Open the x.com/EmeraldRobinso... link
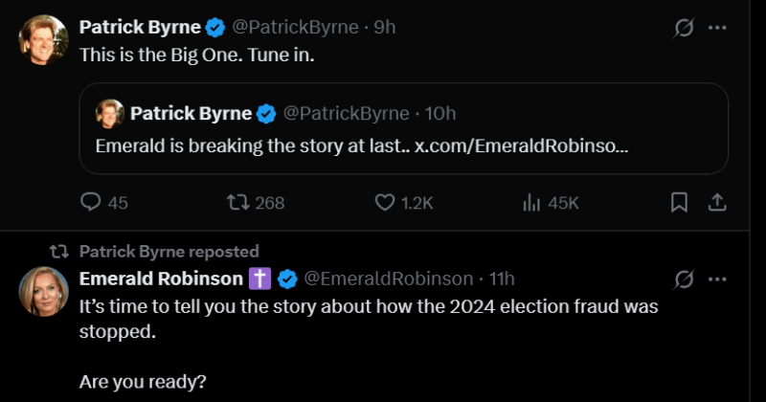Image resolution: width=766 pixels, height=402 pixels. 522,146
